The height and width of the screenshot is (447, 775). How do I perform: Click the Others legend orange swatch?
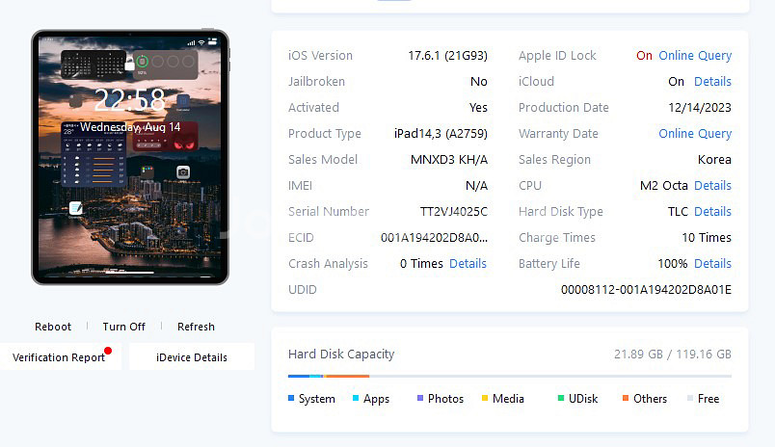pyautogui.click(x=626, y=398)
